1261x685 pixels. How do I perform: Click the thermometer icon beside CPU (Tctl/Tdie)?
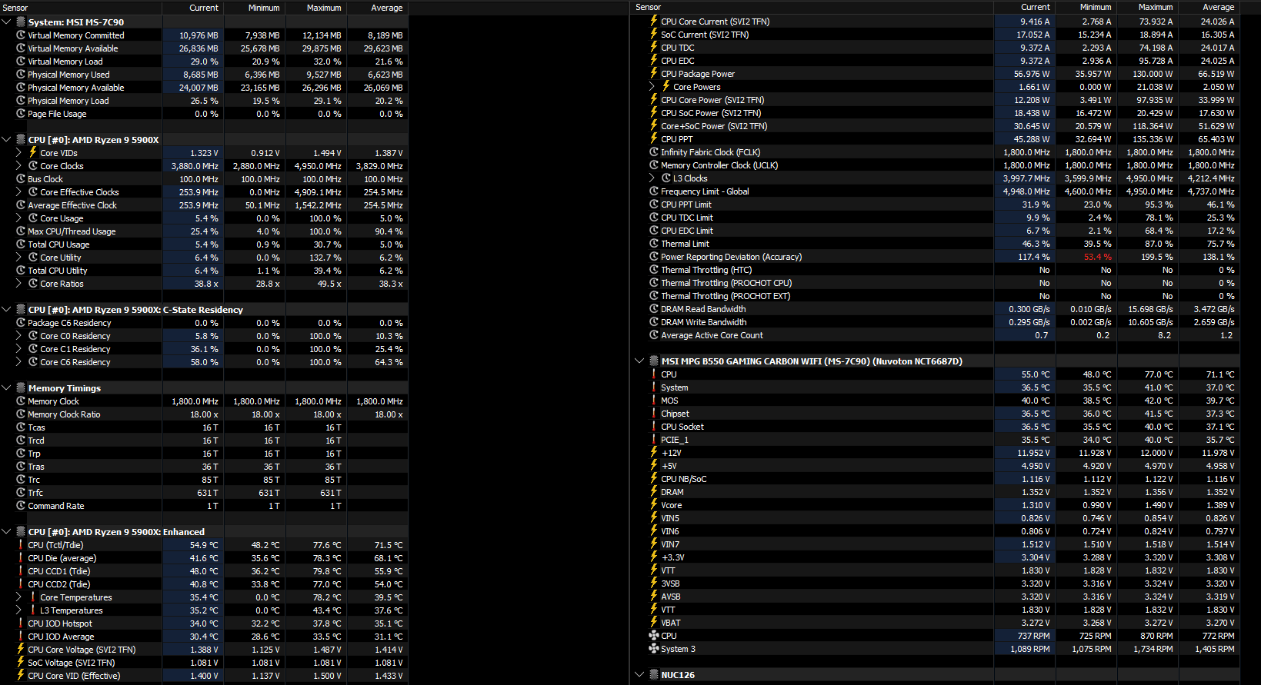[21, 545]
